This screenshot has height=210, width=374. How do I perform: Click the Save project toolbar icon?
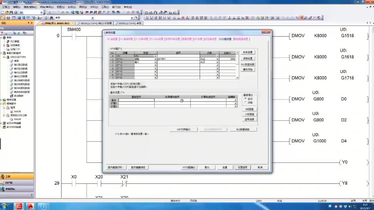11,13
